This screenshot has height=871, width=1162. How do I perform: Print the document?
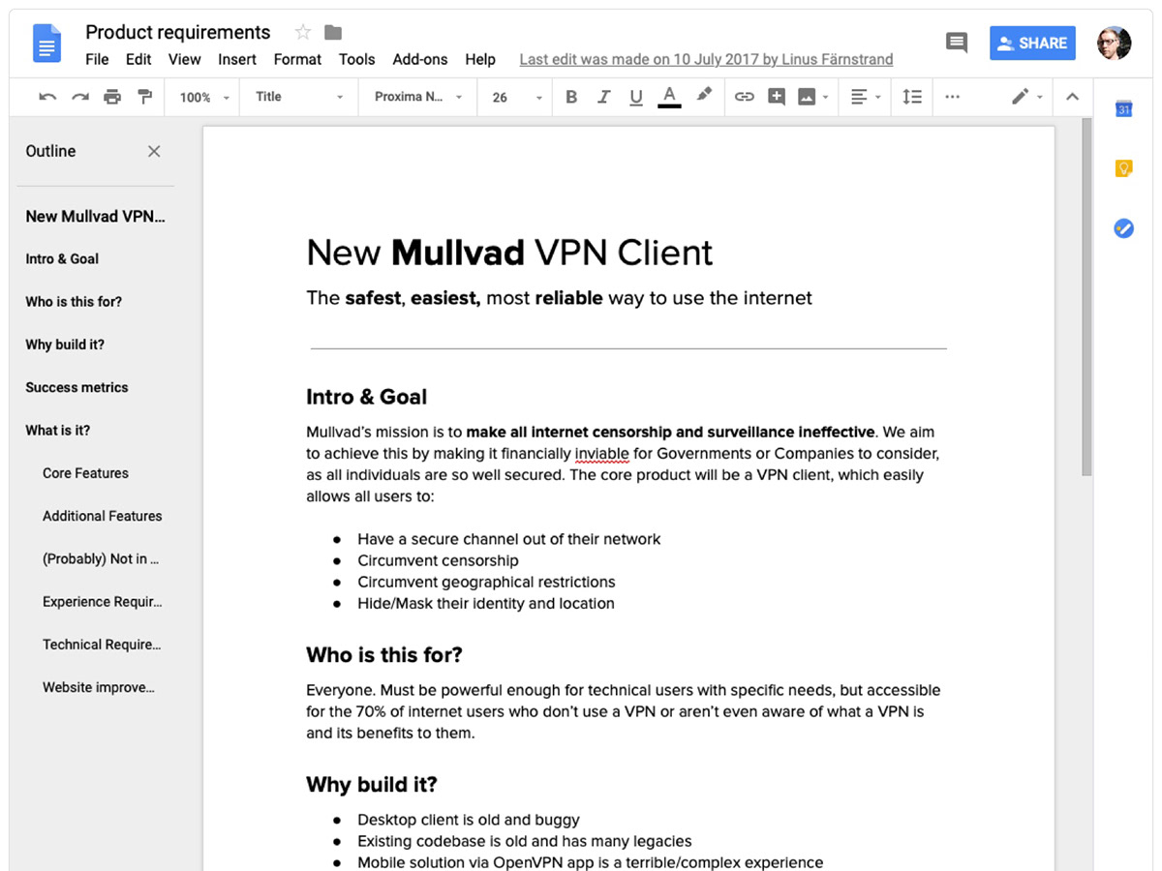pos(112,97)
